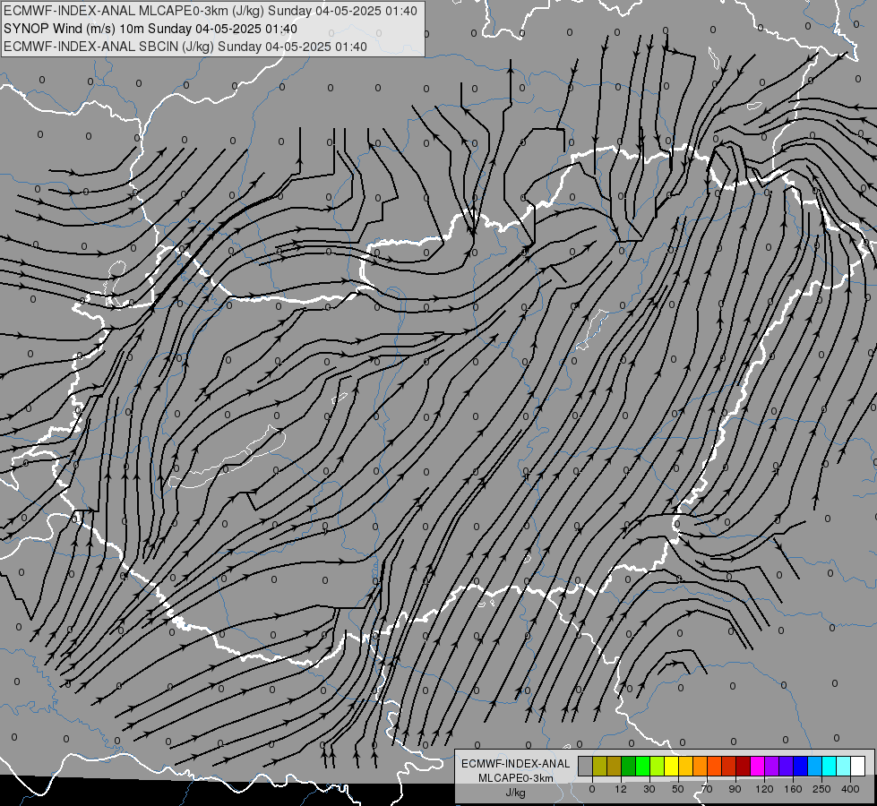The width and height of the screenshot is (877, 806).
Task: Click the magenta legend swatch
Action: pyautogui.click(x=757, y=766)
